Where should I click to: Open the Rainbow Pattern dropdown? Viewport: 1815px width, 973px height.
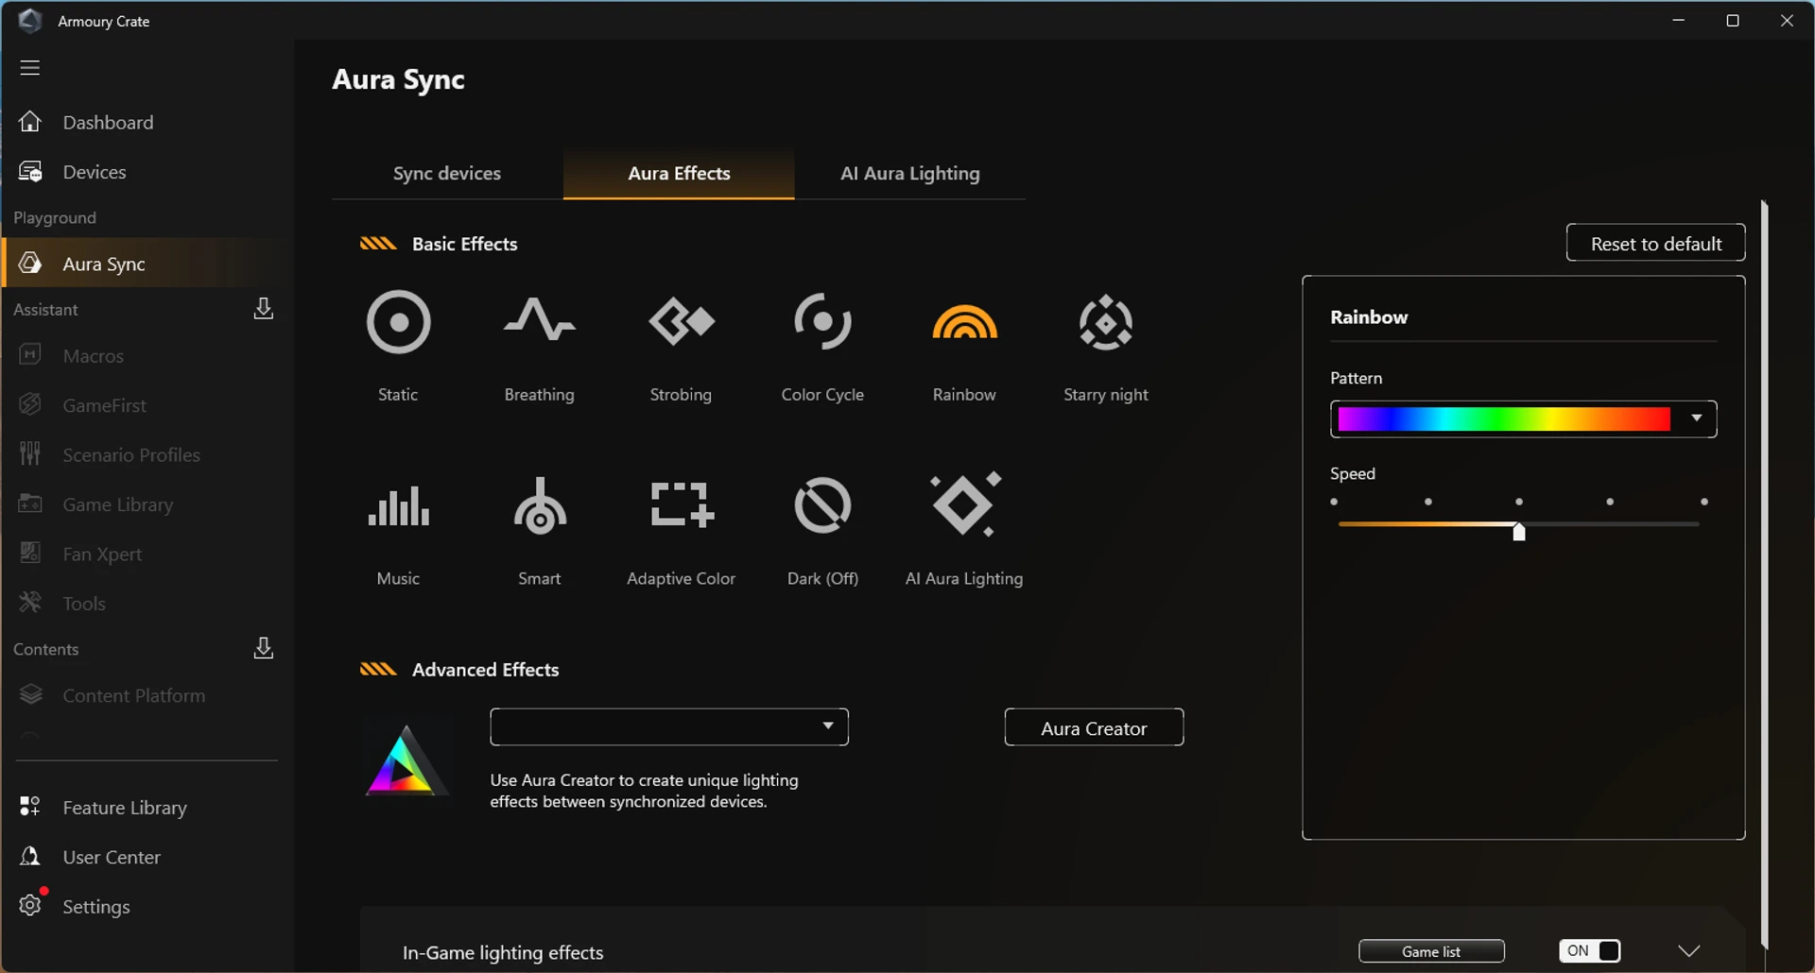tap(1523, 419)
